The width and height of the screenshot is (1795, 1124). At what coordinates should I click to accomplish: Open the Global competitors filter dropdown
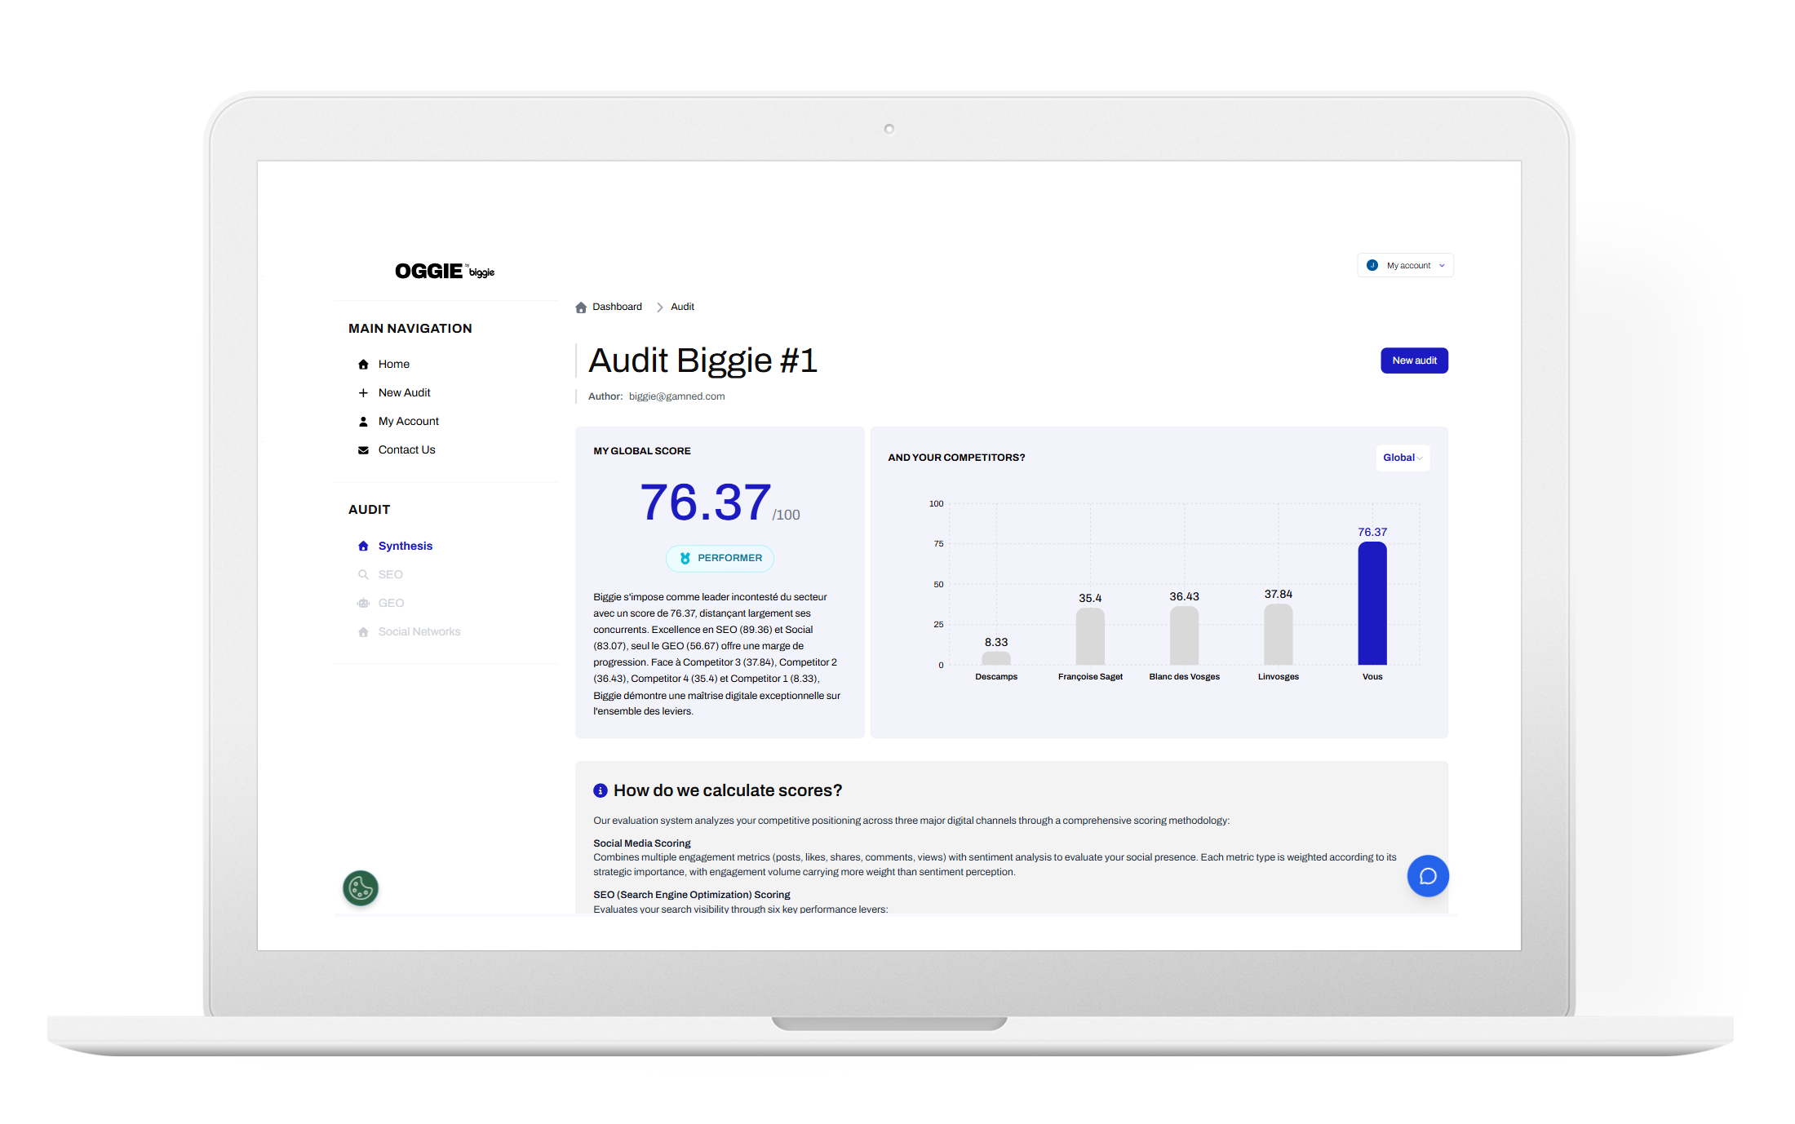(x=1402, y=458)
